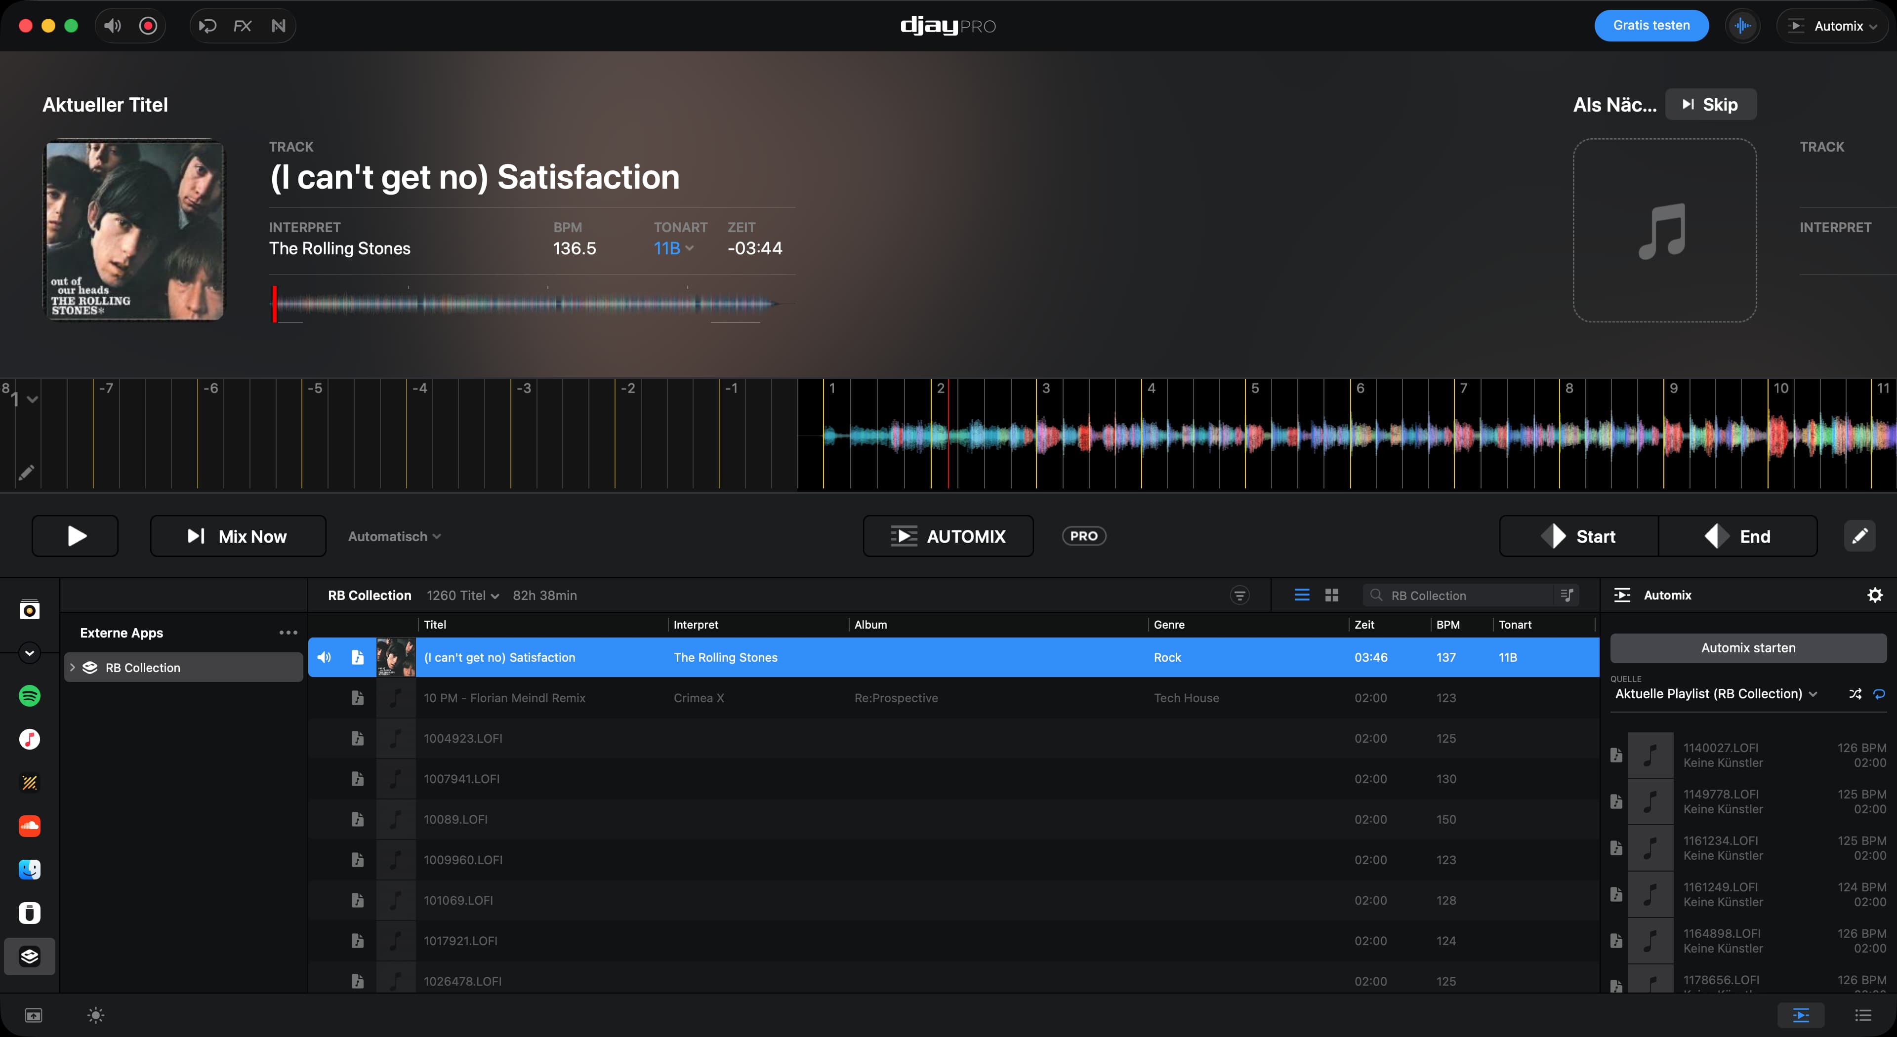Screen dimensions: 1897x1037
Task: Open the Tonart 11B key dropdown
Action: pos(673,249)
